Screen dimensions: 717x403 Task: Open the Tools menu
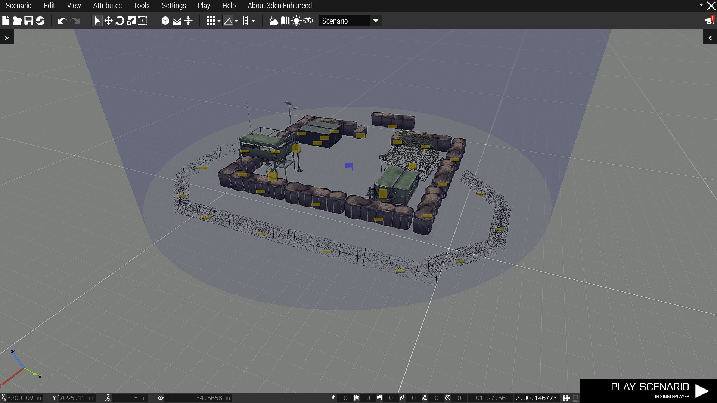click(142, 6)
